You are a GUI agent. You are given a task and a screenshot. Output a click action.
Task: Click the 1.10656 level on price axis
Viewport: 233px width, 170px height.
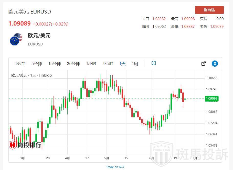pyautogui.click(x=211, y=78)
